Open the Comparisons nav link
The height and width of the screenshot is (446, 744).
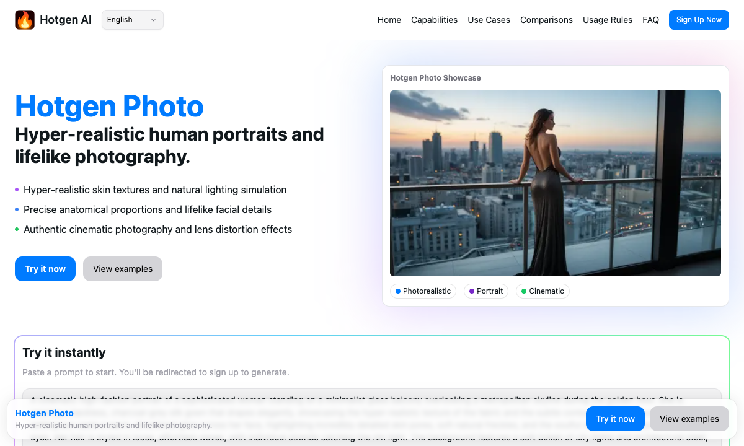pyautogui.click(x=546, y=20)
